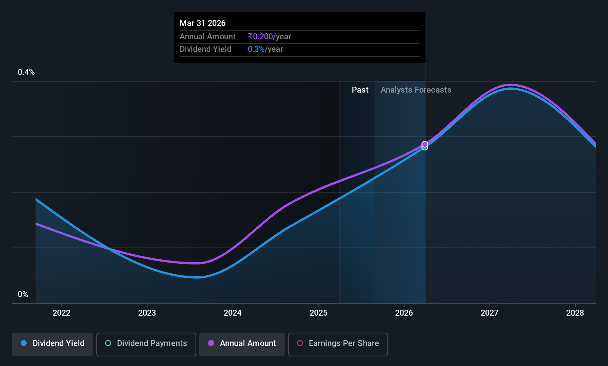The height and width of the screenshot is (366, 608).
Task: Click the 0.3%/year dividend yield value
Action: [265, 49]
